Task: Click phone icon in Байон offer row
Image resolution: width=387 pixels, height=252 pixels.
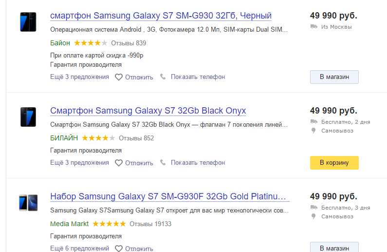Action: pos(163,77)
